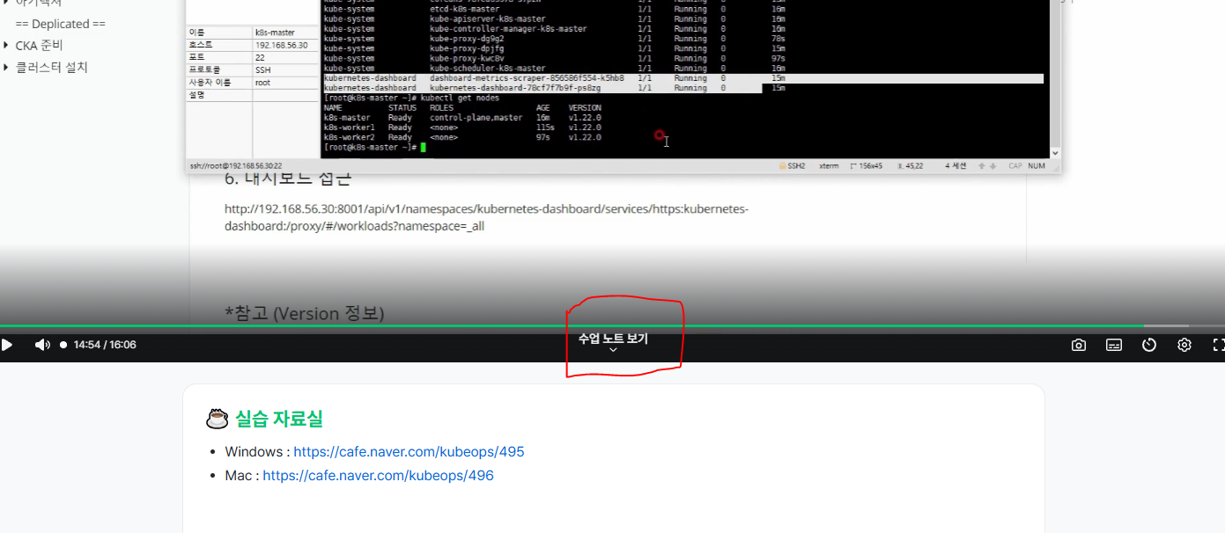Screen dimensions: 1225x533
Task: Open the Windows cafe.naver.com/kubeops/495 link
Action: tap(409, 452)
